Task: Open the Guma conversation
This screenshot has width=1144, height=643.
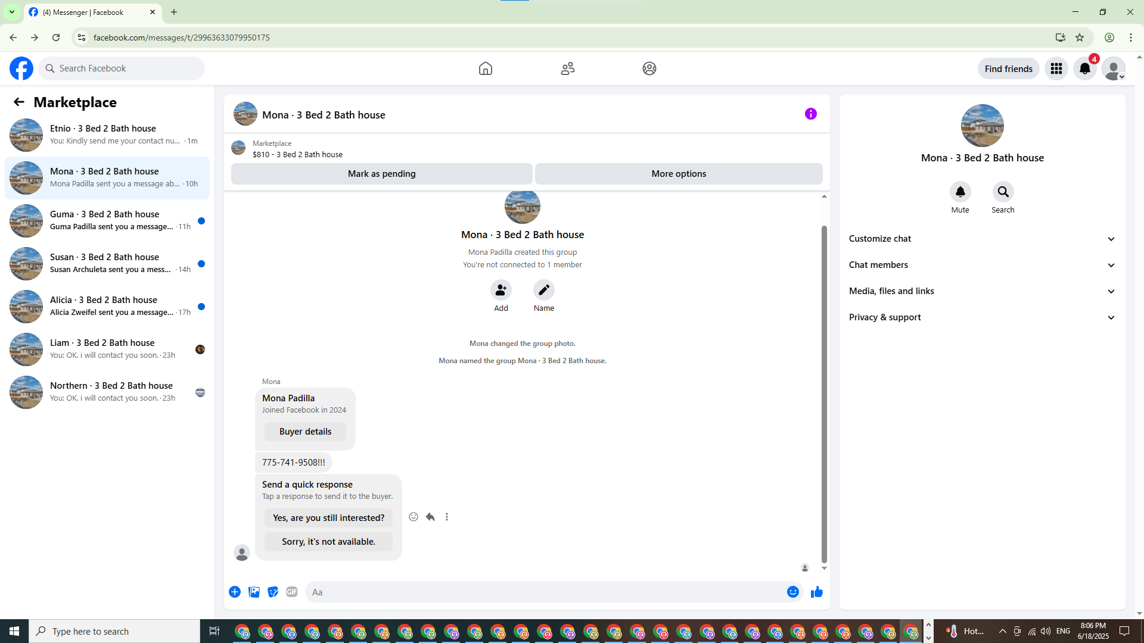Action: click(107, 221)
